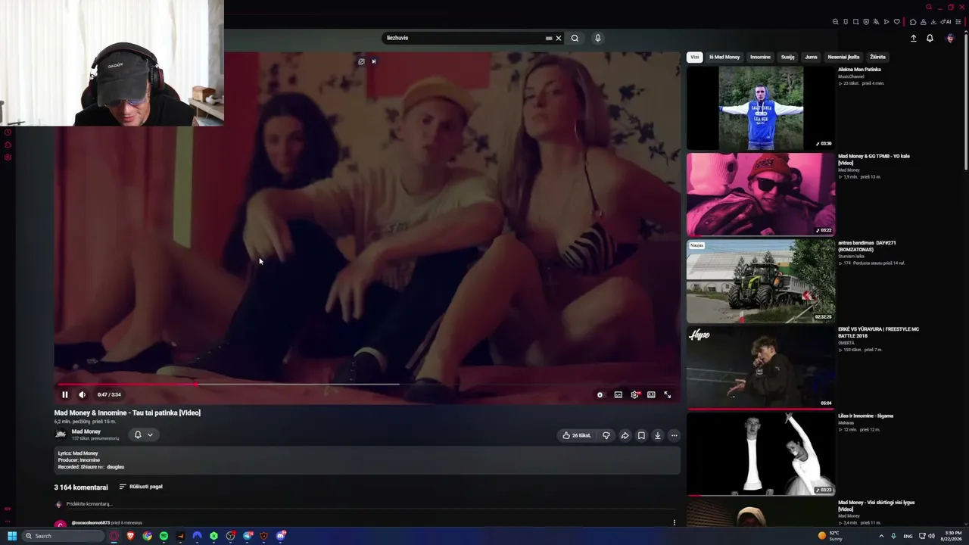Click the taskbar Search box

click(64, 536)
